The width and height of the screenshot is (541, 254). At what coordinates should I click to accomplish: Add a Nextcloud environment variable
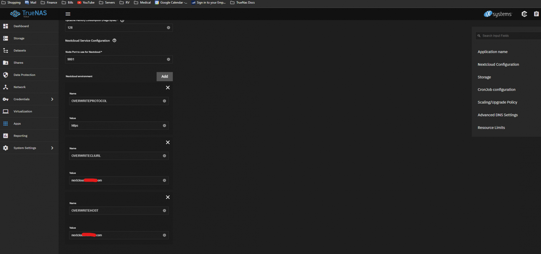pos(165,77)
